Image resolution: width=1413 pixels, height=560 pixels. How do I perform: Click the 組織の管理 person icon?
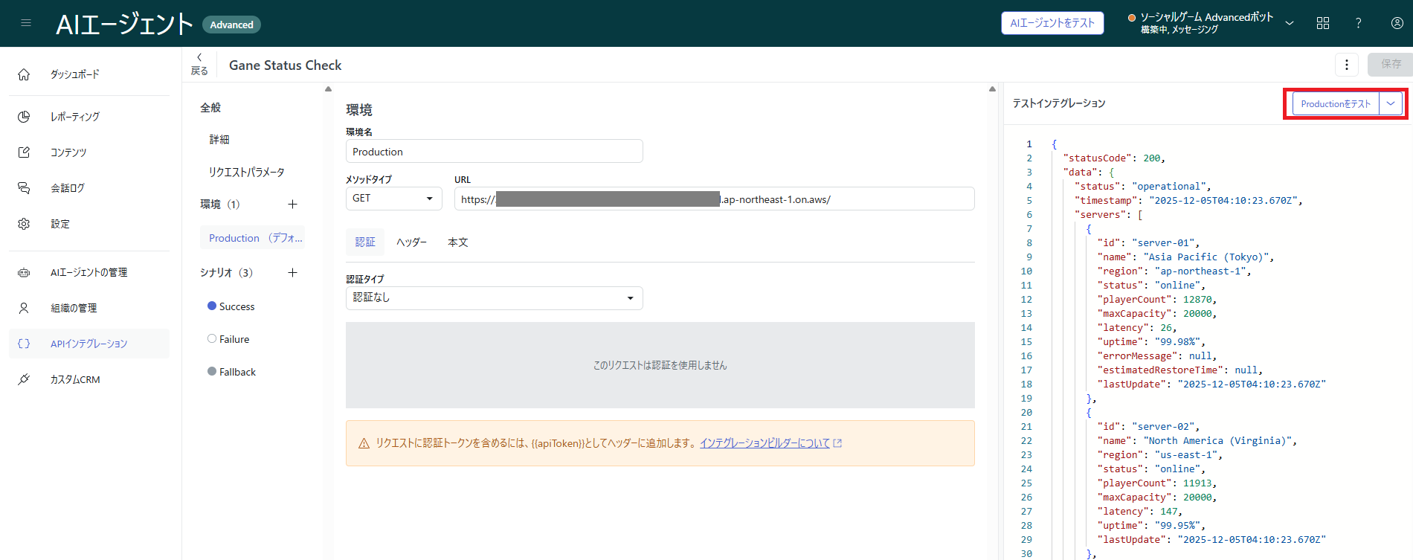24,308
